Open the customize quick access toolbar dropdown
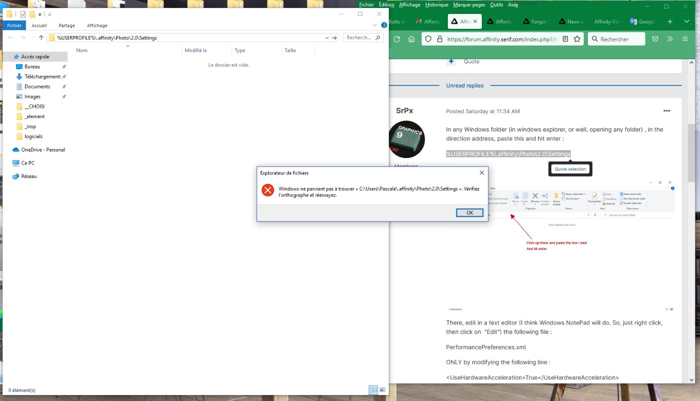This screenshot has height=401, width=700. 40,14
